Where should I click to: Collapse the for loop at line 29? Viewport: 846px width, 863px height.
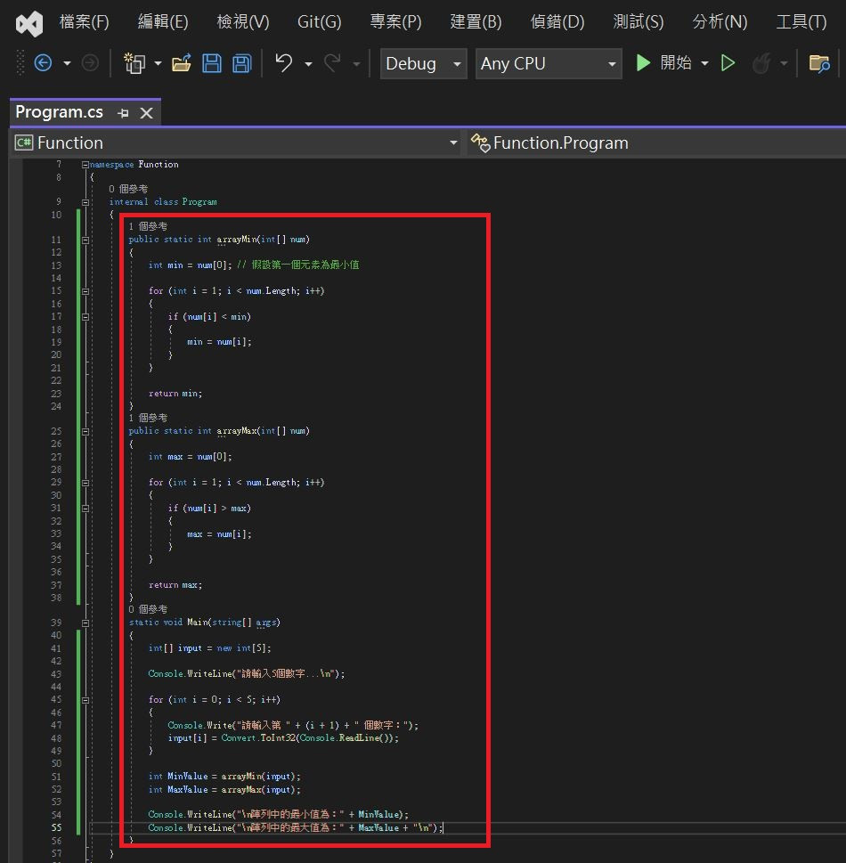85,483
